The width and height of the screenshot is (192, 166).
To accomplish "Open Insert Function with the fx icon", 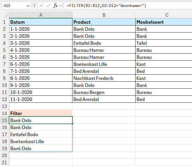I will point(55,6).
